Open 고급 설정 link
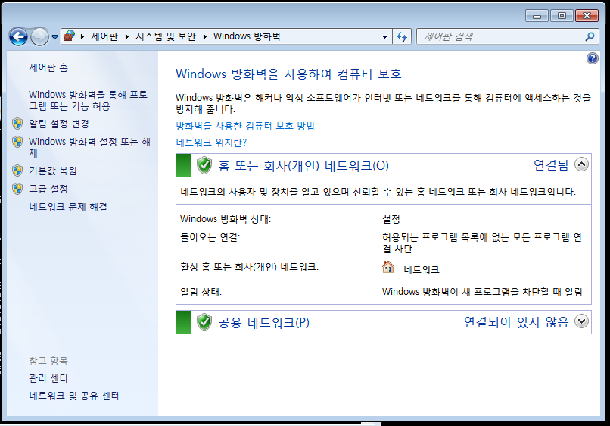610x426 pixels. pyautogui.click(x=48, y=189)
